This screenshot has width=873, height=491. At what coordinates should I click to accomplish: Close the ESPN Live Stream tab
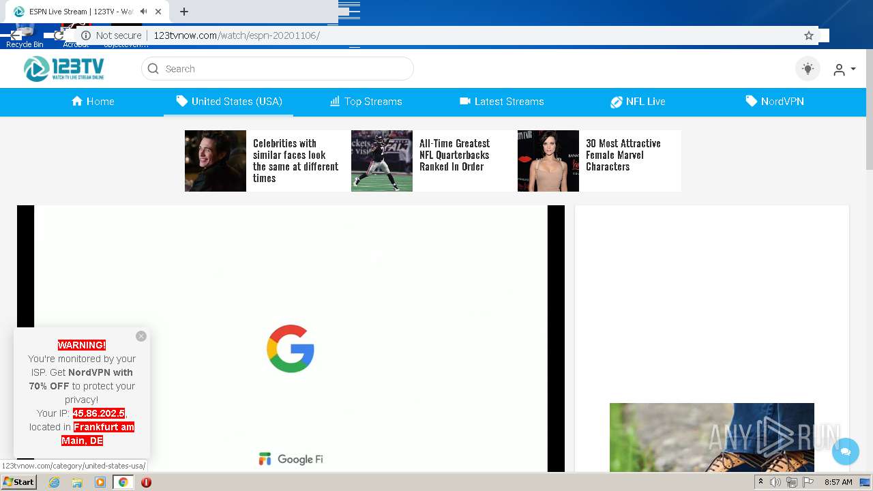tap(159, 12)
